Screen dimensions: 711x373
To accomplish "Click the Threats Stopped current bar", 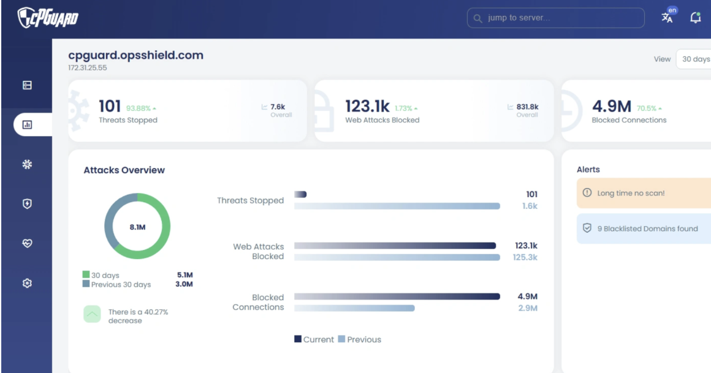I will pos(300,194).
